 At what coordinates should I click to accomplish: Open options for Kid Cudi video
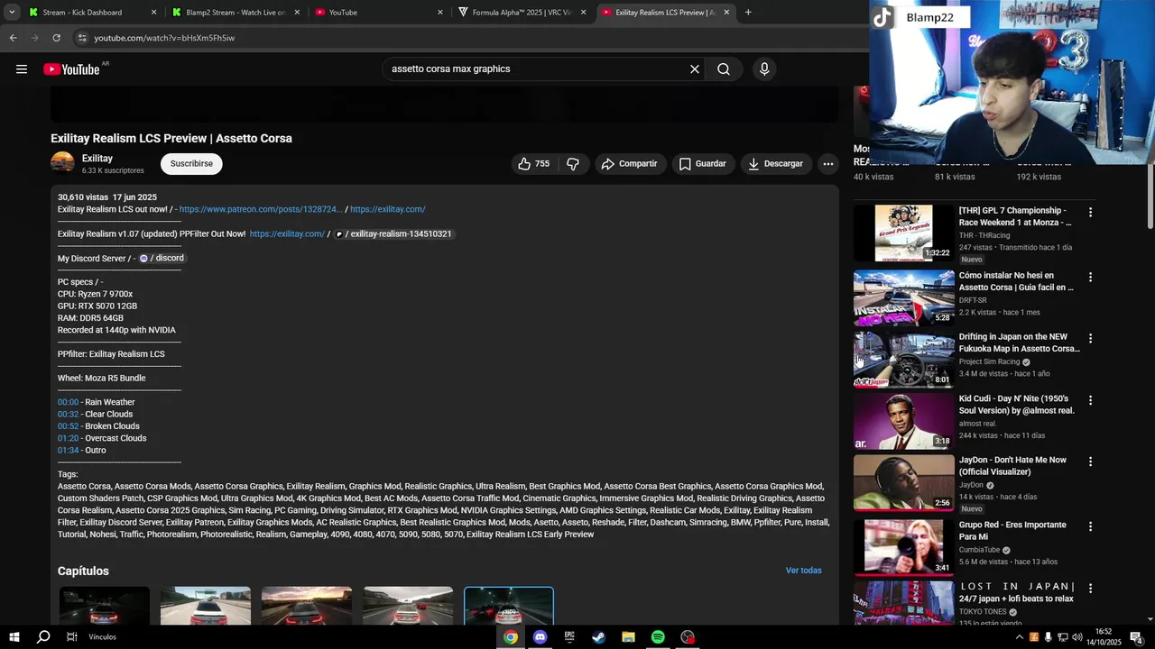[1090, 400]
